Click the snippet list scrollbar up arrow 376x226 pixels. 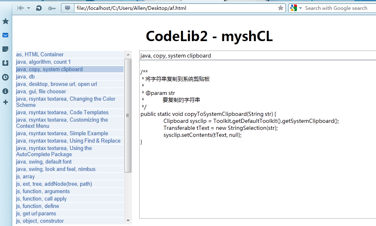128,55
